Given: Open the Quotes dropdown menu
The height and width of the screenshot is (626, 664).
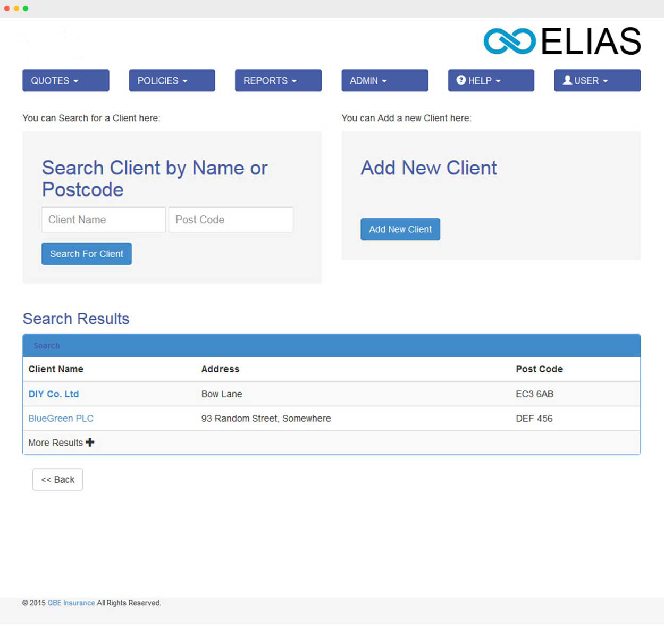Looking at the screenshot, I should [65, 80].
